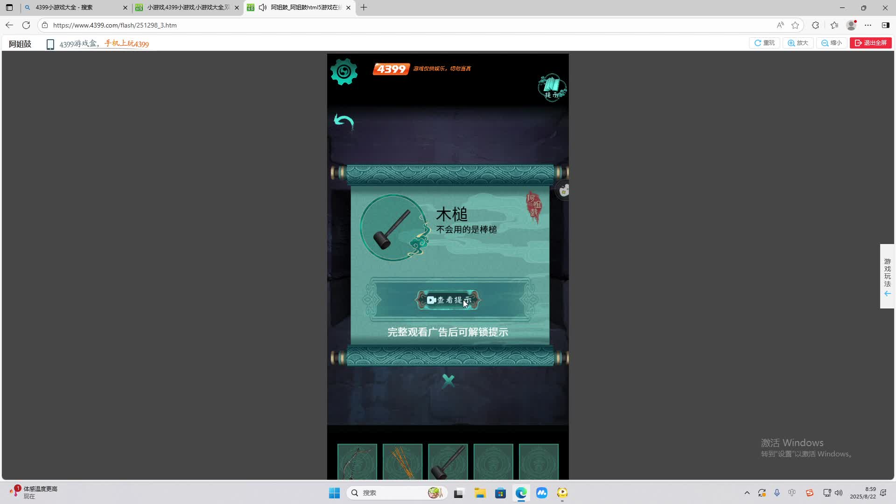Close the scroll with the X icon

coord(448,381)
